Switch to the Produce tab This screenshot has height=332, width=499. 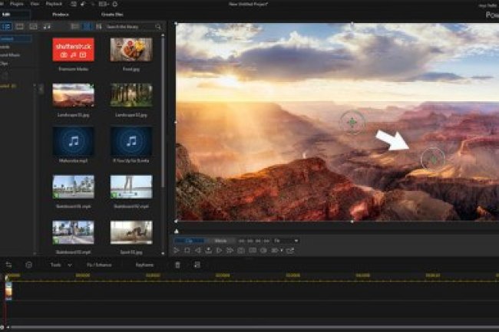coord(60,15)
